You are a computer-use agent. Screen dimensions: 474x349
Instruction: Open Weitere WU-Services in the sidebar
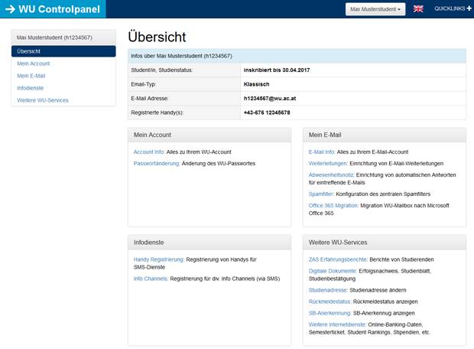coord(43,100)
